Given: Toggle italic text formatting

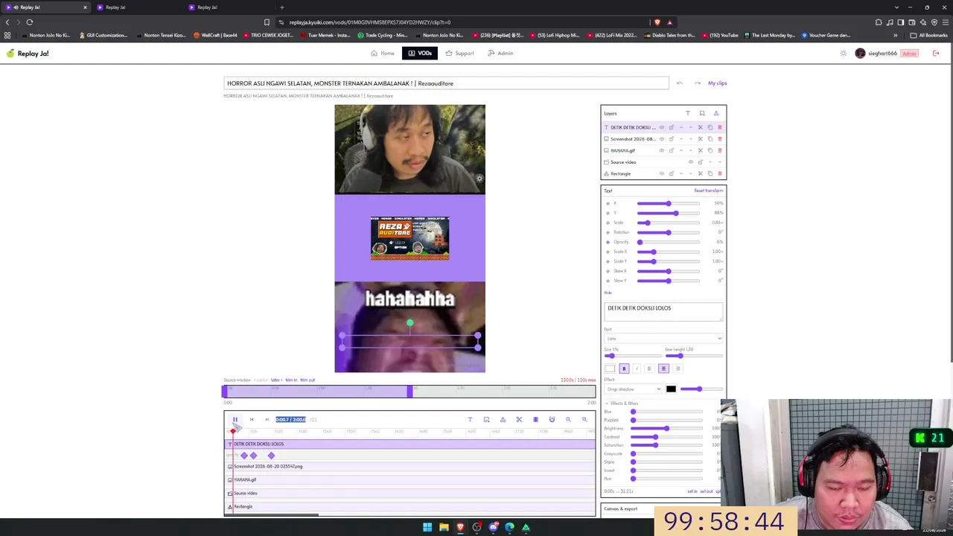Looking at the screenshot, I should [637, 368].
